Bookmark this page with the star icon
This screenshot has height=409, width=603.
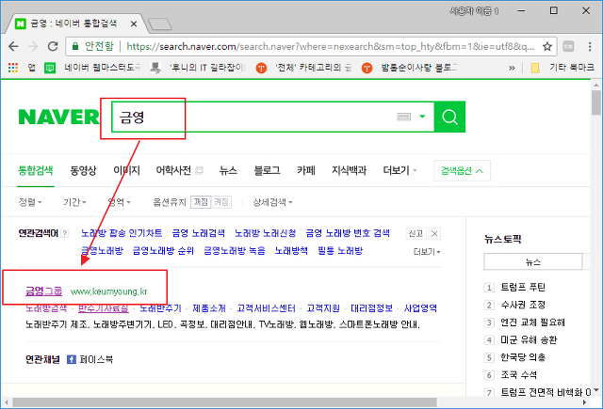547,46
